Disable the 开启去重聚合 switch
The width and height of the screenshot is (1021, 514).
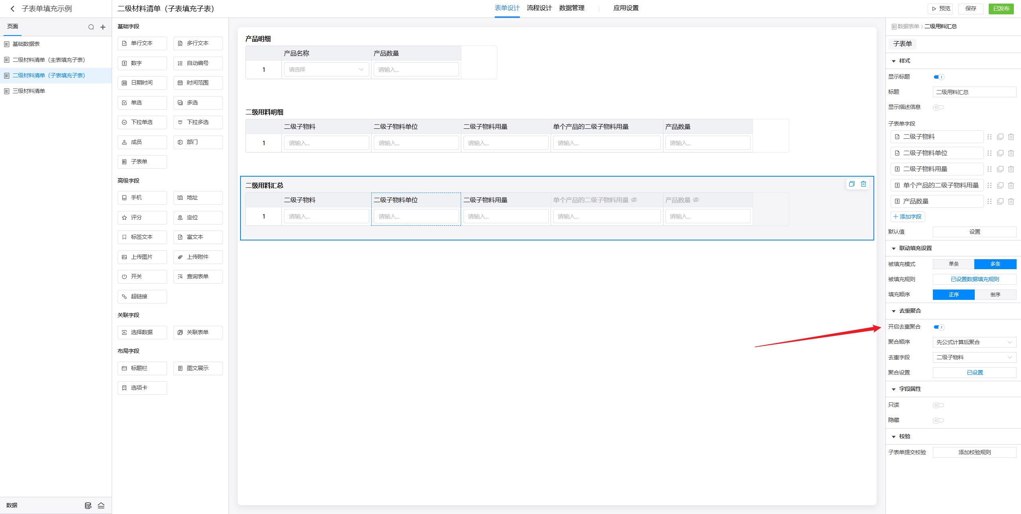point(938,327)
